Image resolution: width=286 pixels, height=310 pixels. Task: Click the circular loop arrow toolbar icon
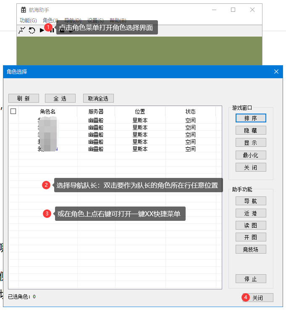pyautogui.click(x=31, y=30)
